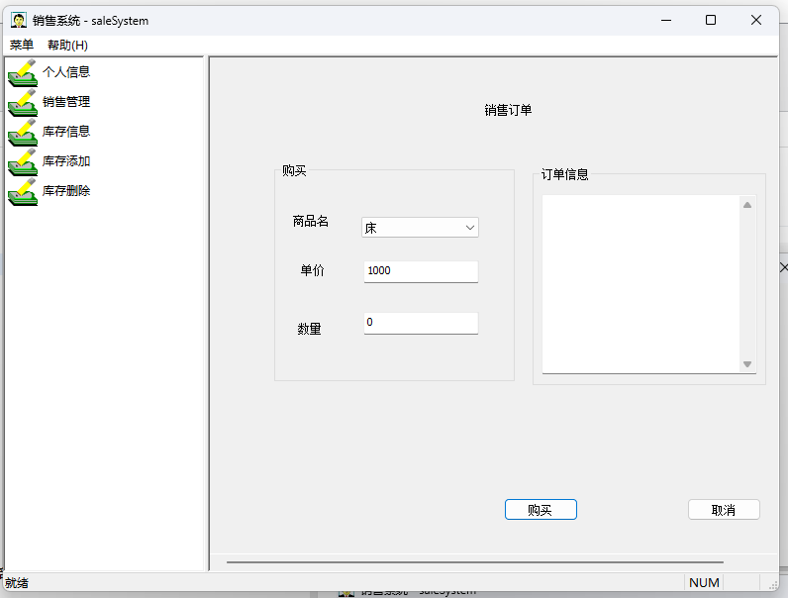Click the 订单信息 scrollbar up arrow

click(747, 205)
